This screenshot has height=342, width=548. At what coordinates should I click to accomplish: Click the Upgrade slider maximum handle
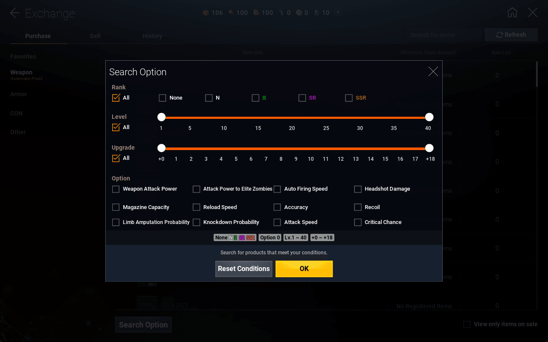(429, 148)
